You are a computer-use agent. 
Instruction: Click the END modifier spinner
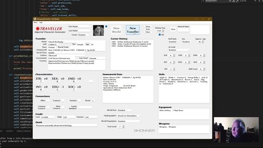[202, 55]
